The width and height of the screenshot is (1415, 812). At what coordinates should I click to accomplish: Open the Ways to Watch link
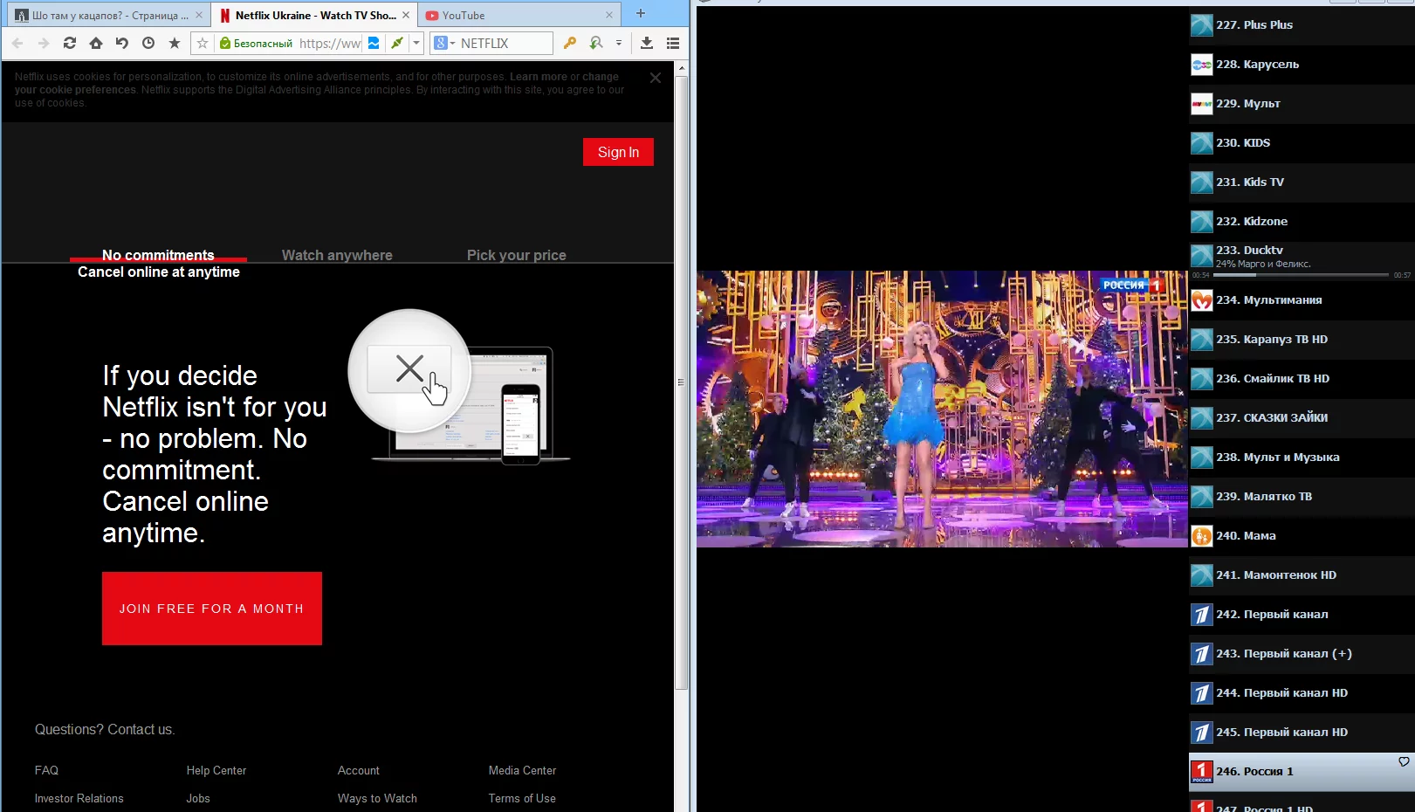click(377, 798)
